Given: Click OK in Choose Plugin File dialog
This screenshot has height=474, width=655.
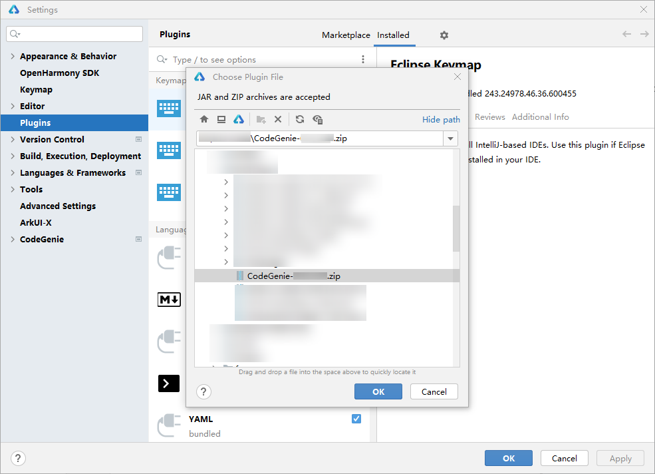Looking at the screenshot, I should [378, 391].
